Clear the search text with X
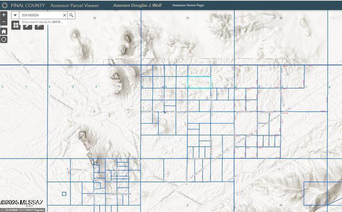This screenshot has height=212, width=342. [x=64, y=15]
